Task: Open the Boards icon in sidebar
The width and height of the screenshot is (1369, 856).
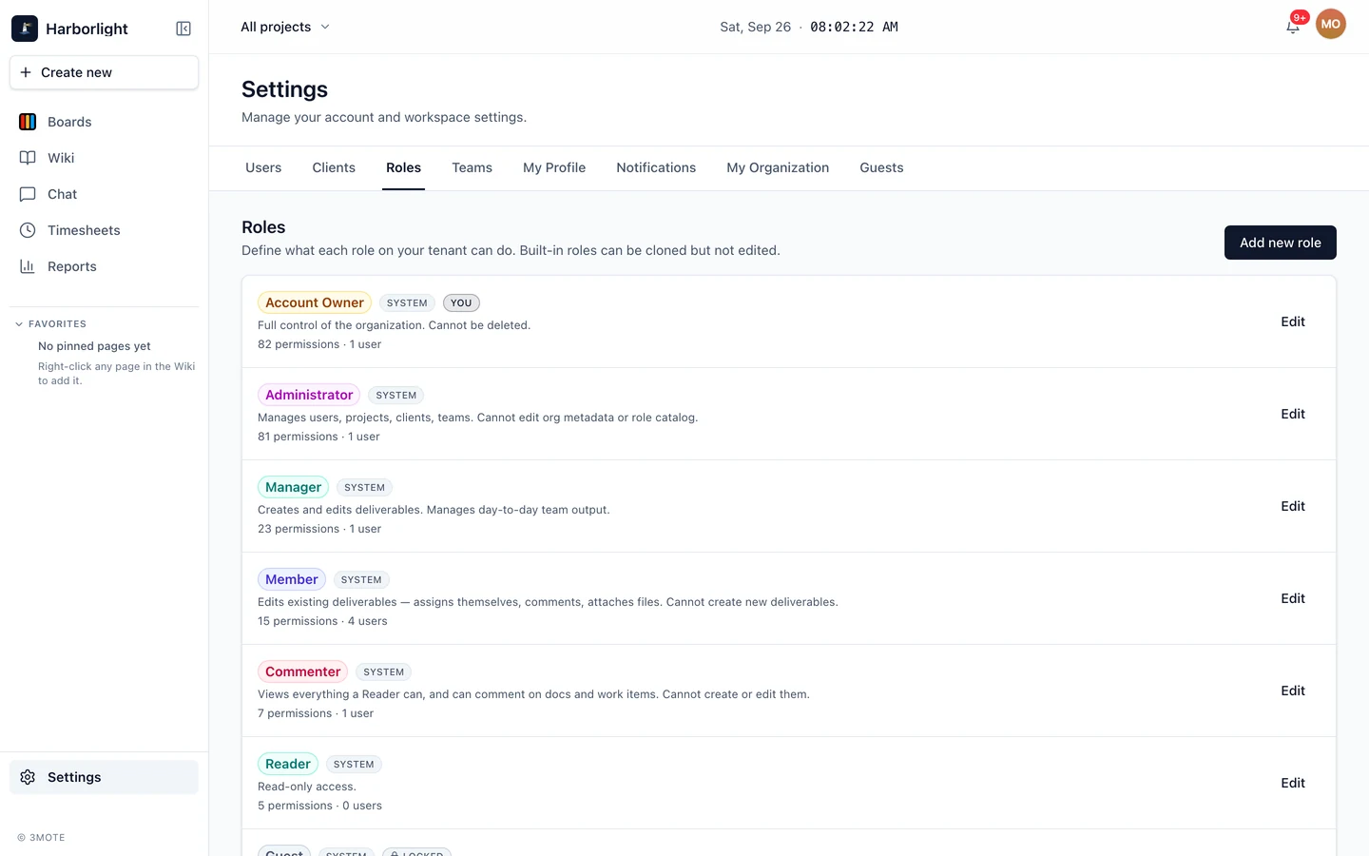Action: point(28,122)
